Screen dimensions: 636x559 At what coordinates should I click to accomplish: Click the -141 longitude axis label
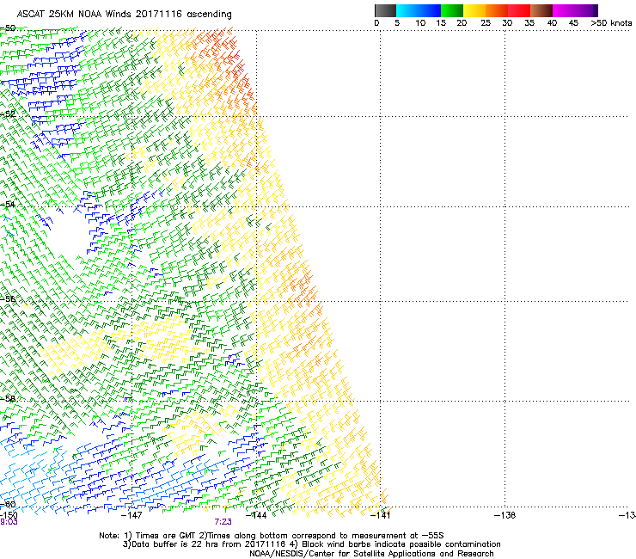pos(381,515)
